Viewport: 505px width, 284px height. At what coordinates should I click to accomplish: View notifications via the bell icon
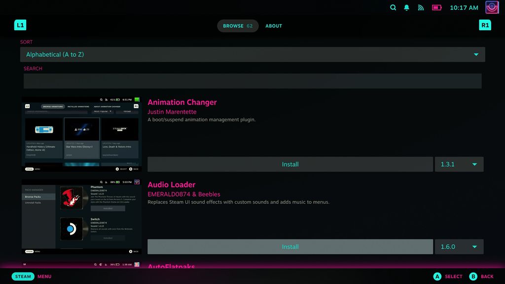point(406,7)
